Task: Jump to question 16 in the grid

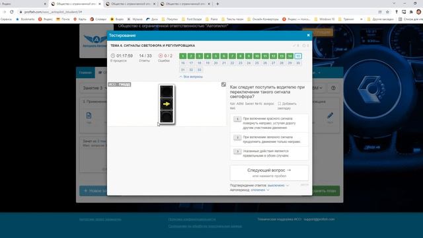Action: 183,63
